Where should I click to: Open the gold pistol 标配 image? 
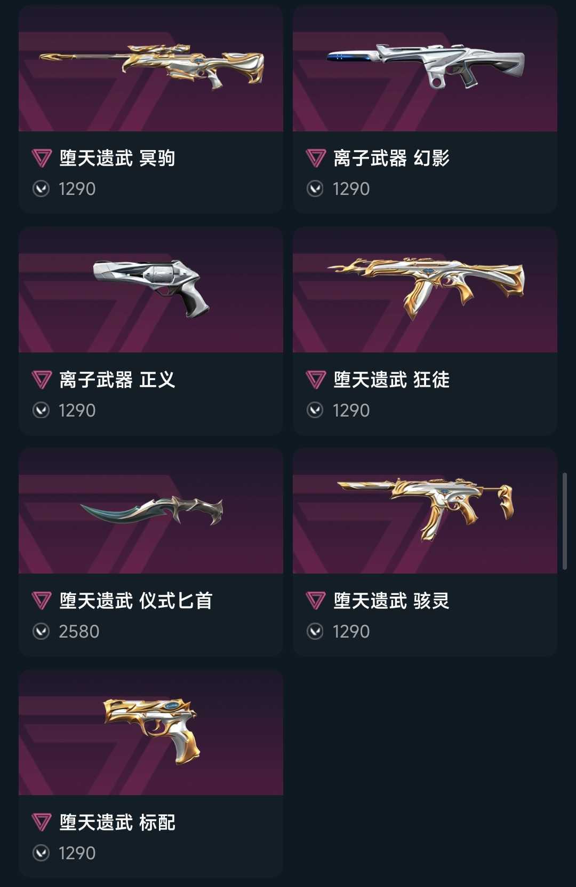tap(151, 732)
